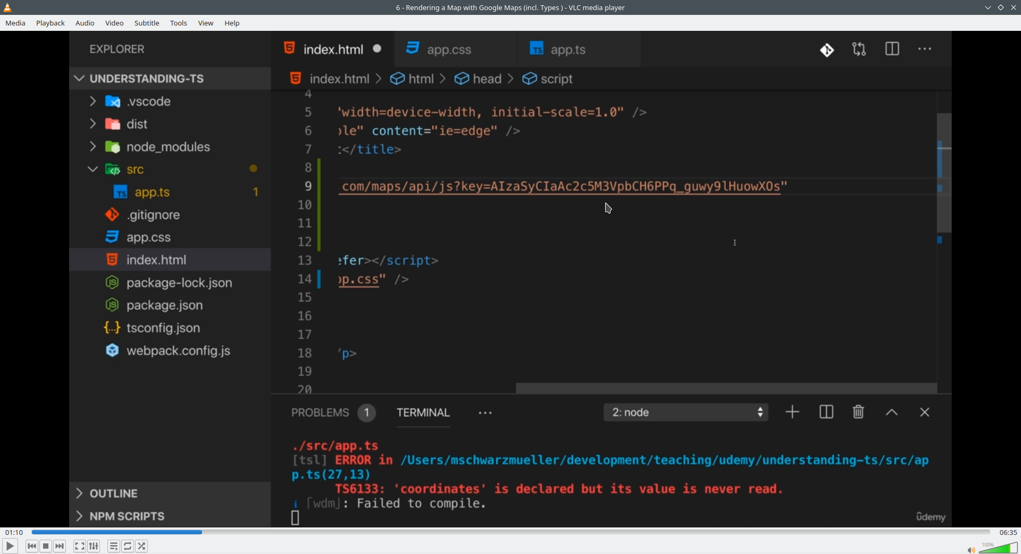Screen dimensions: 1021x554
Task: Skip to the next media track
Action: [x=60, y=546]
